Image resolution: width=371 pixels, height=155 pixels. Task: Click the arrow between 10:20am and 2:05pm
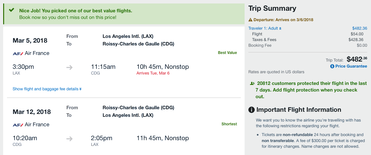[70, 139]
